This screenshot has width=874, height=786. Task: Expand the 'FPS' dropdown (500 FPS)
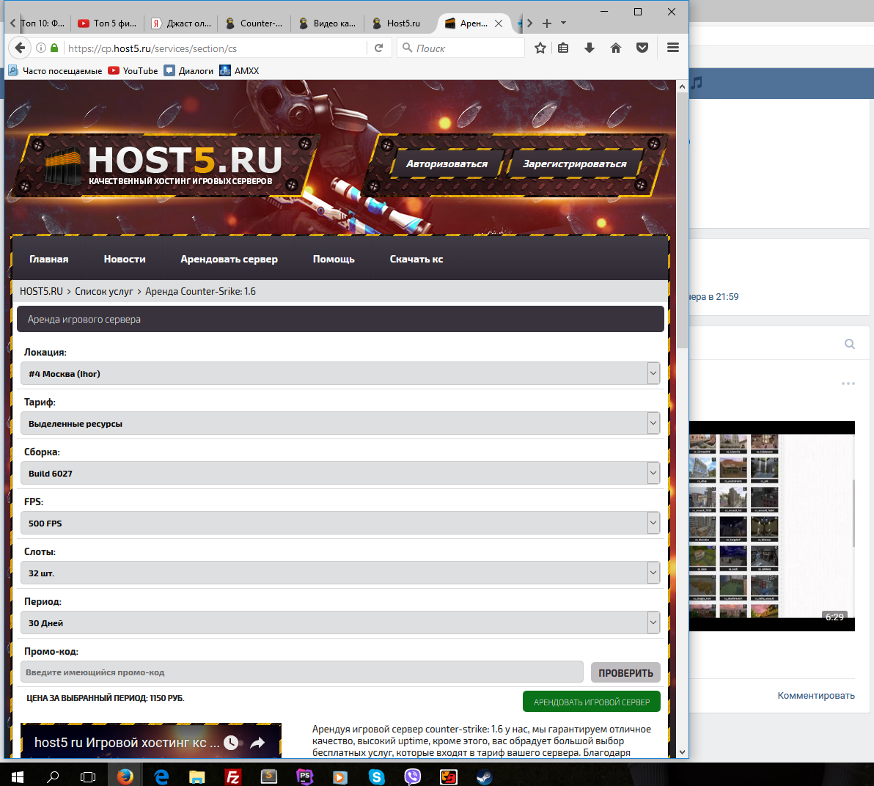[340, 523]
